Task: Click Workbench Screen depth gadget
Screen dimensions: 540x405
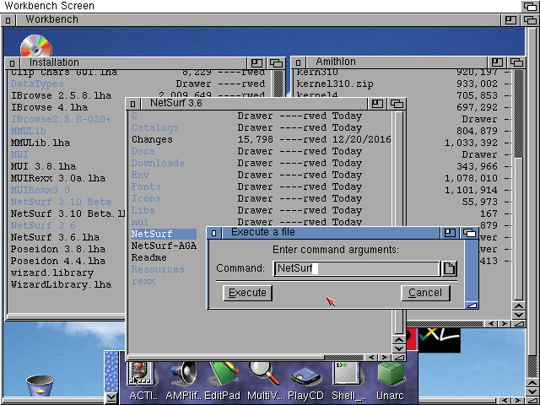Action: coord(530,6)
